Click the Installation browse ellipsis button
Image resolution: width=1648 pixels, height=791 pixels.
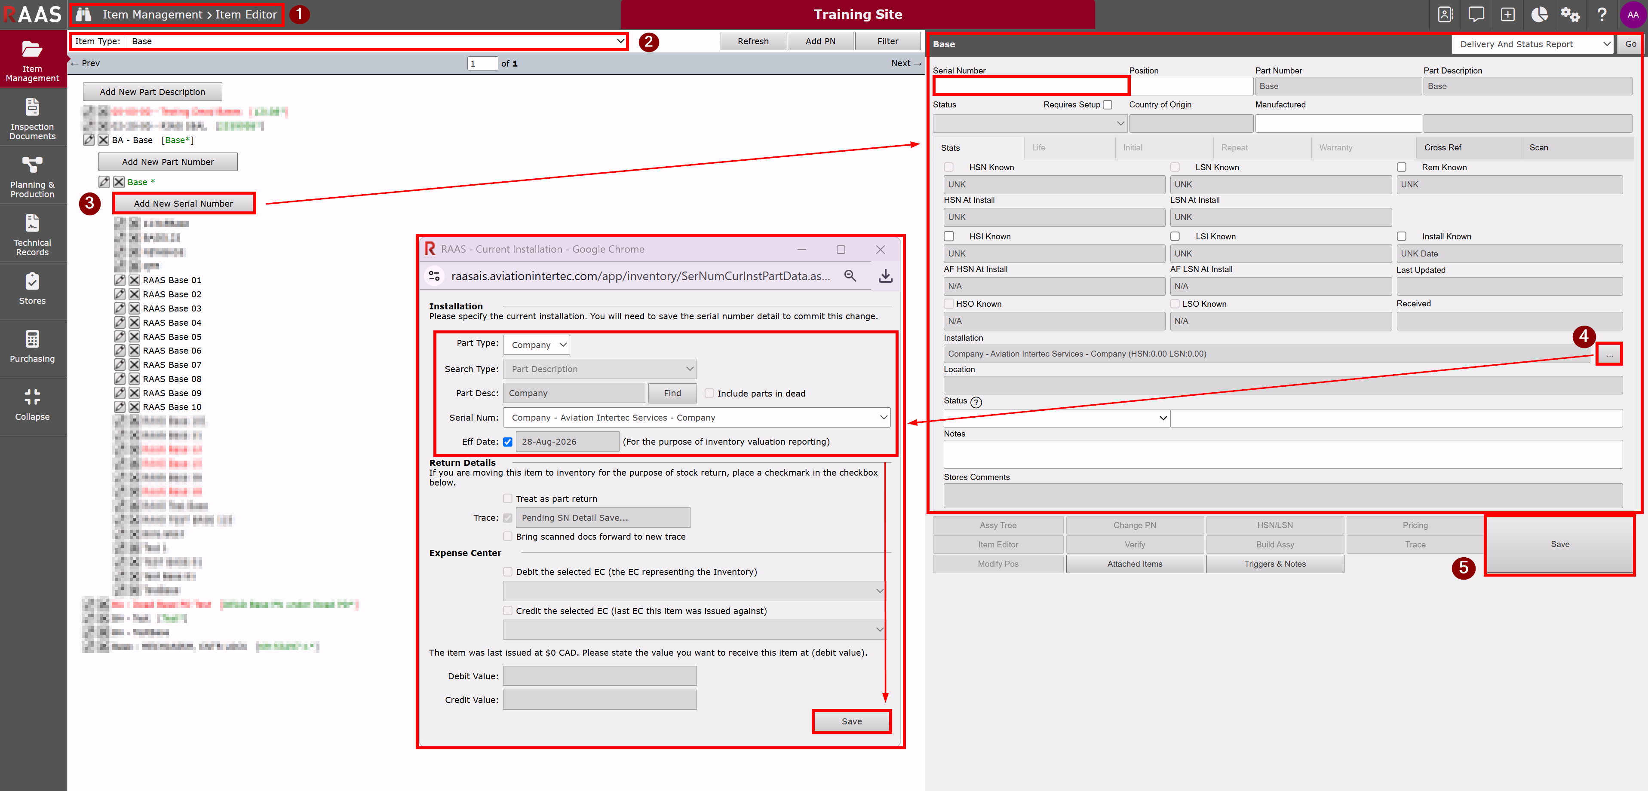pyautogui.click(x=1609, y=354)
